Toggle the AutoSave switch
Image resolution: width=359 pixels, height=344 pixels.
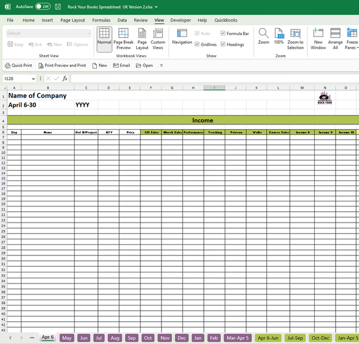[x=42, y=6]
